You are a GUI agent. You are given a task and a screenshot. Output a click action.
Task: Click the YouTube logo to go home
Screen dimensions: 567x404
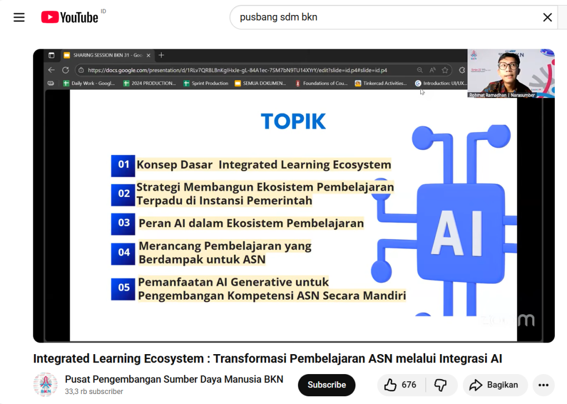pos(70,17)
